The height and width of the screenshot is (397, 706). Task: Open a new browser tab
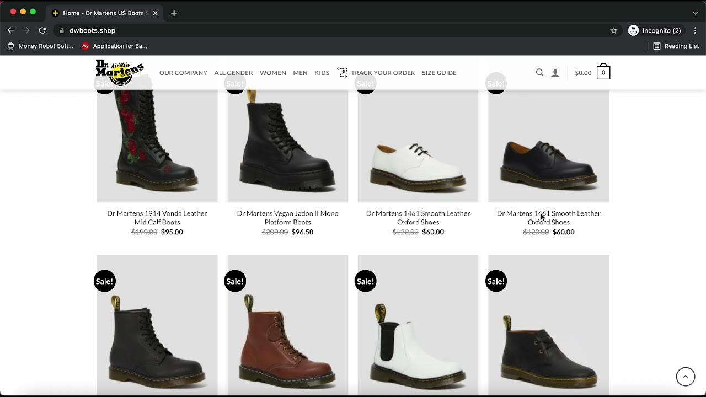pyautogui.click(x=174, y=13)
